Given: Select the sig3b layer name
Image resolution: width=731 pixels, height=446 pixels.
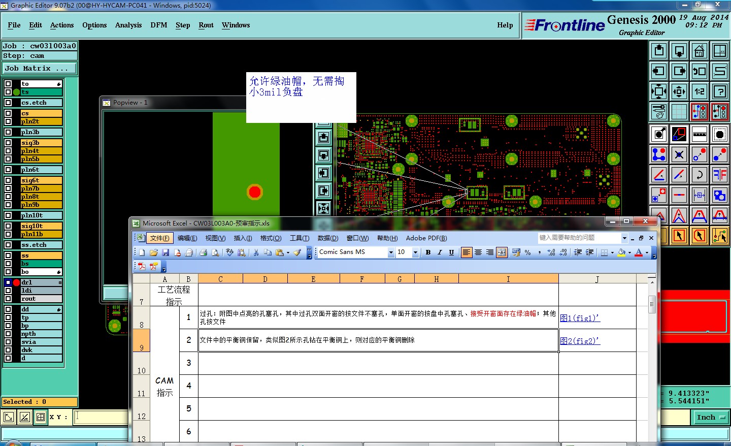Looking at the screenshot, I should coord(42,143).
